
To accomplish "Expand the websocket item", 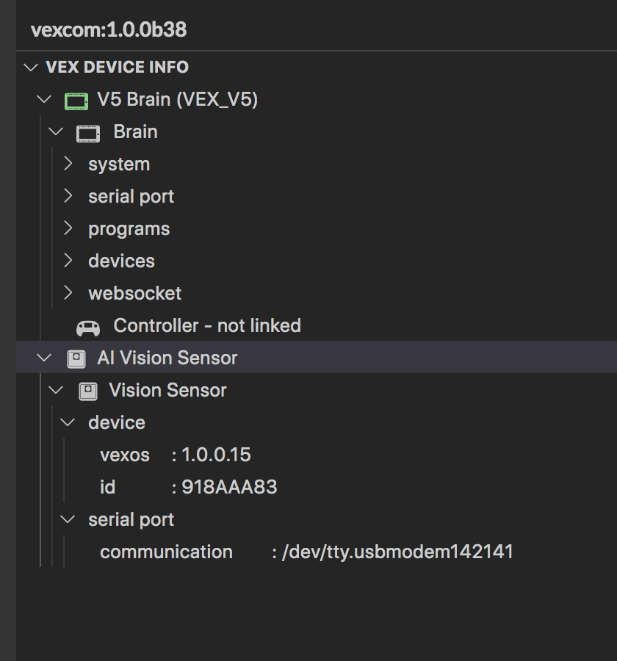I will (x=68, y=293).
